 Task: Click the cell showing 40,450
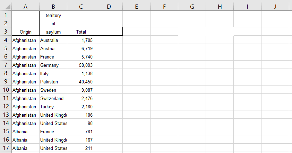(x=81, y=82)
